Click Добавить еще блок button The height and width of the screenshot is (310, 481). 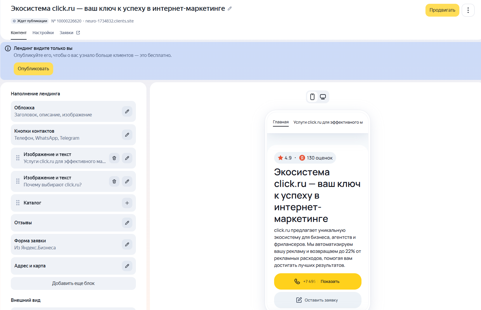[x=73, y=283]
